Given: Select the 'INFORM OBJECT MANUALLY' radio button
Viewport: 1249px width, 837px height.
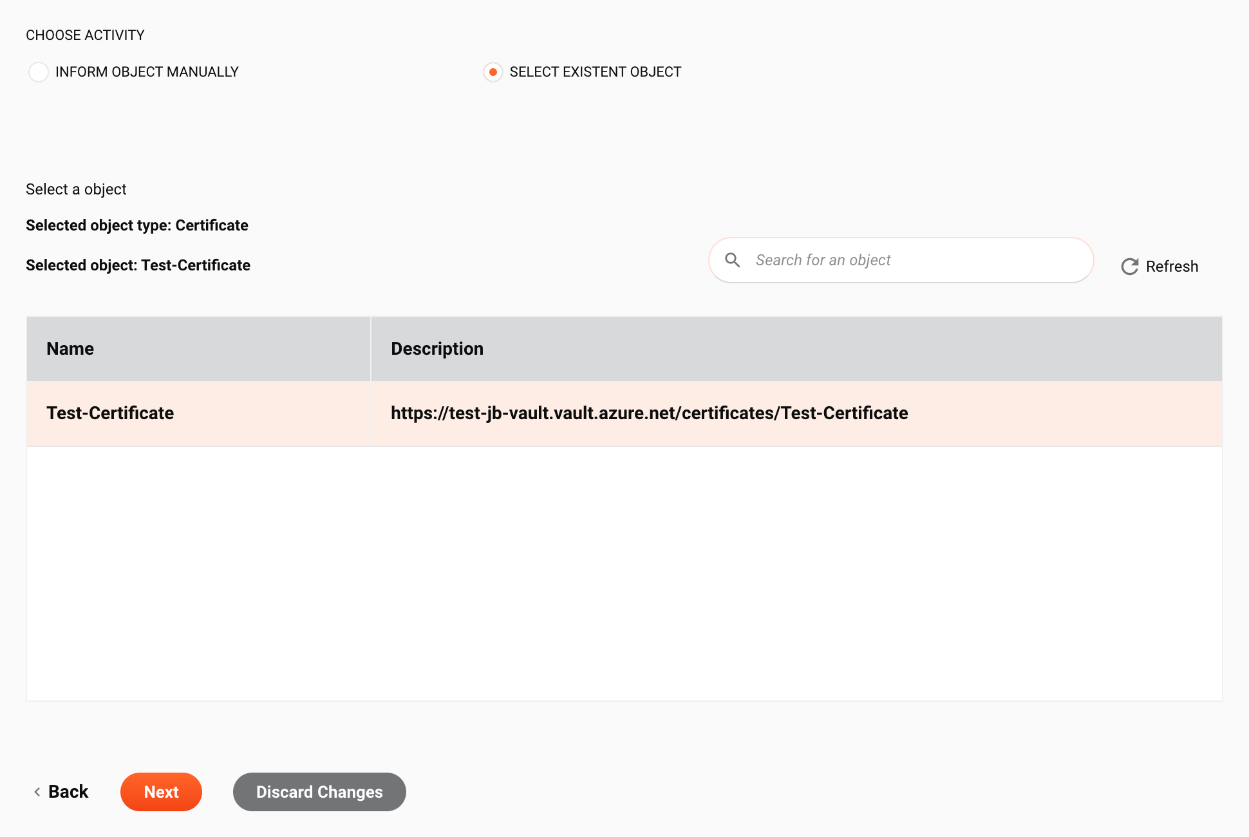Looking at the screenshot, I should click(37, 72).
